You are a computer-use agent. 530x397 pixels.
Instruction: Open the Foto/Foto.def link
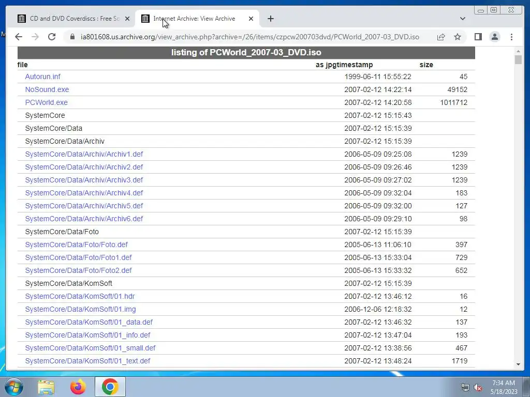77,245
